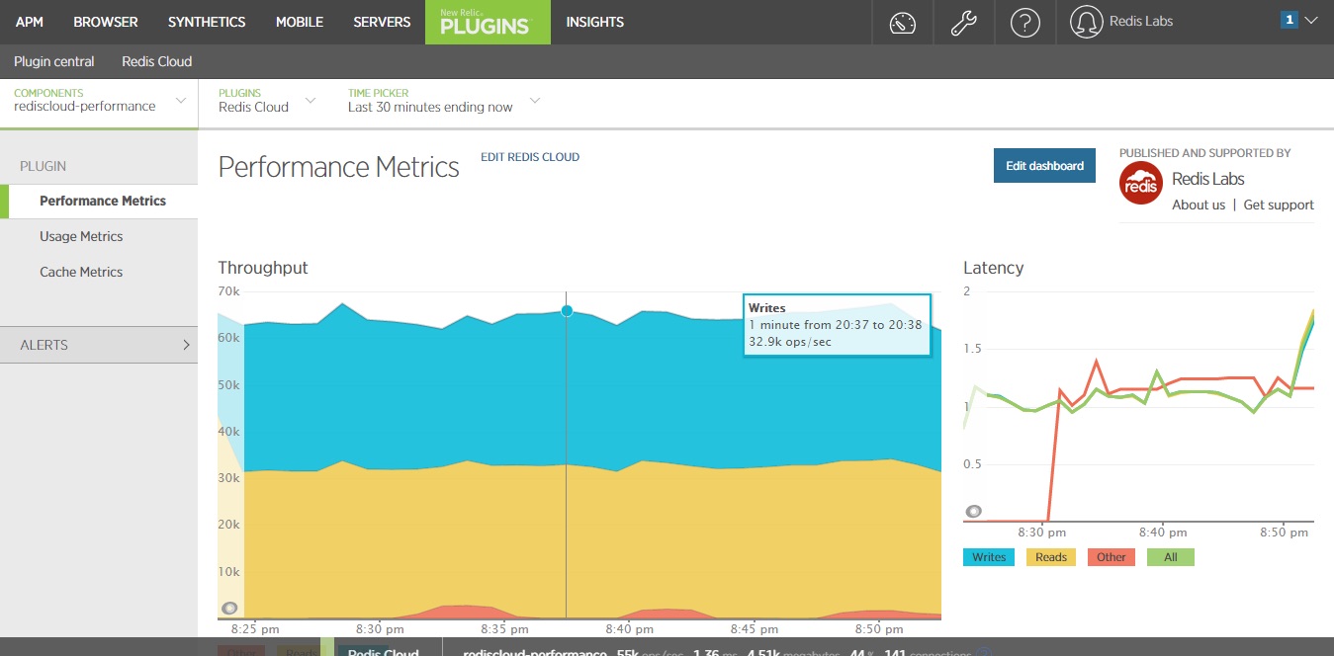Select Performance Metrics in the sidebar

pyautogui.click(x=103, y=201)
